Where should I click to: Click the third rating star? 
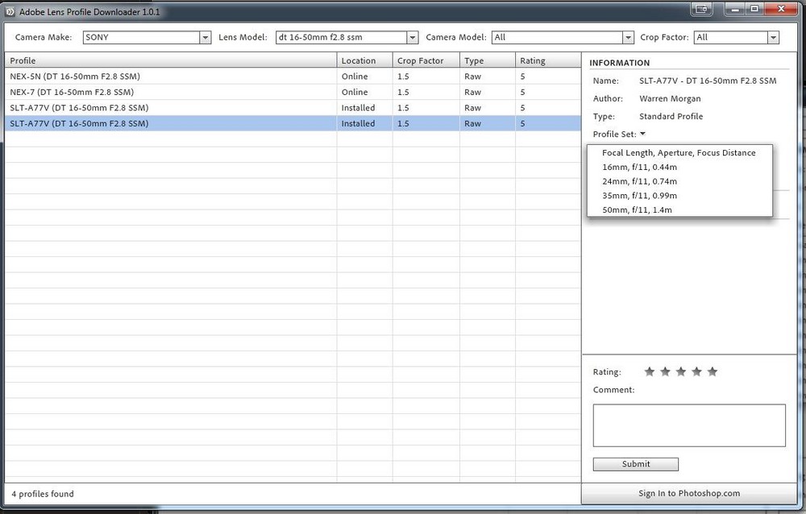tap(681, 371)
